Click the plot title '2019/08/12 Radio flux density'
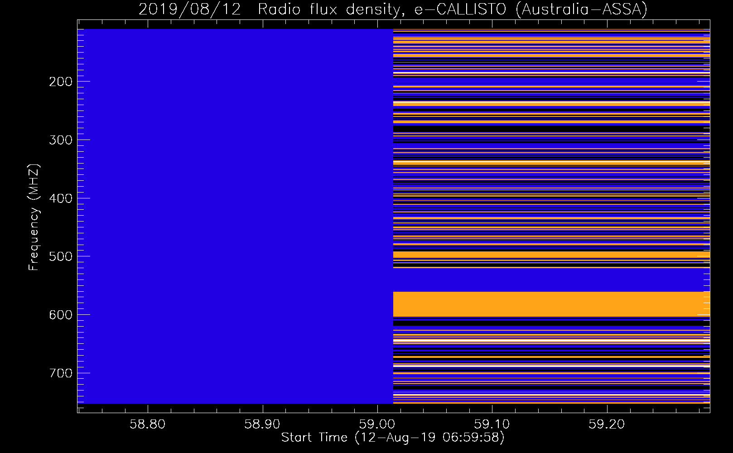 [x=393, y=9]
